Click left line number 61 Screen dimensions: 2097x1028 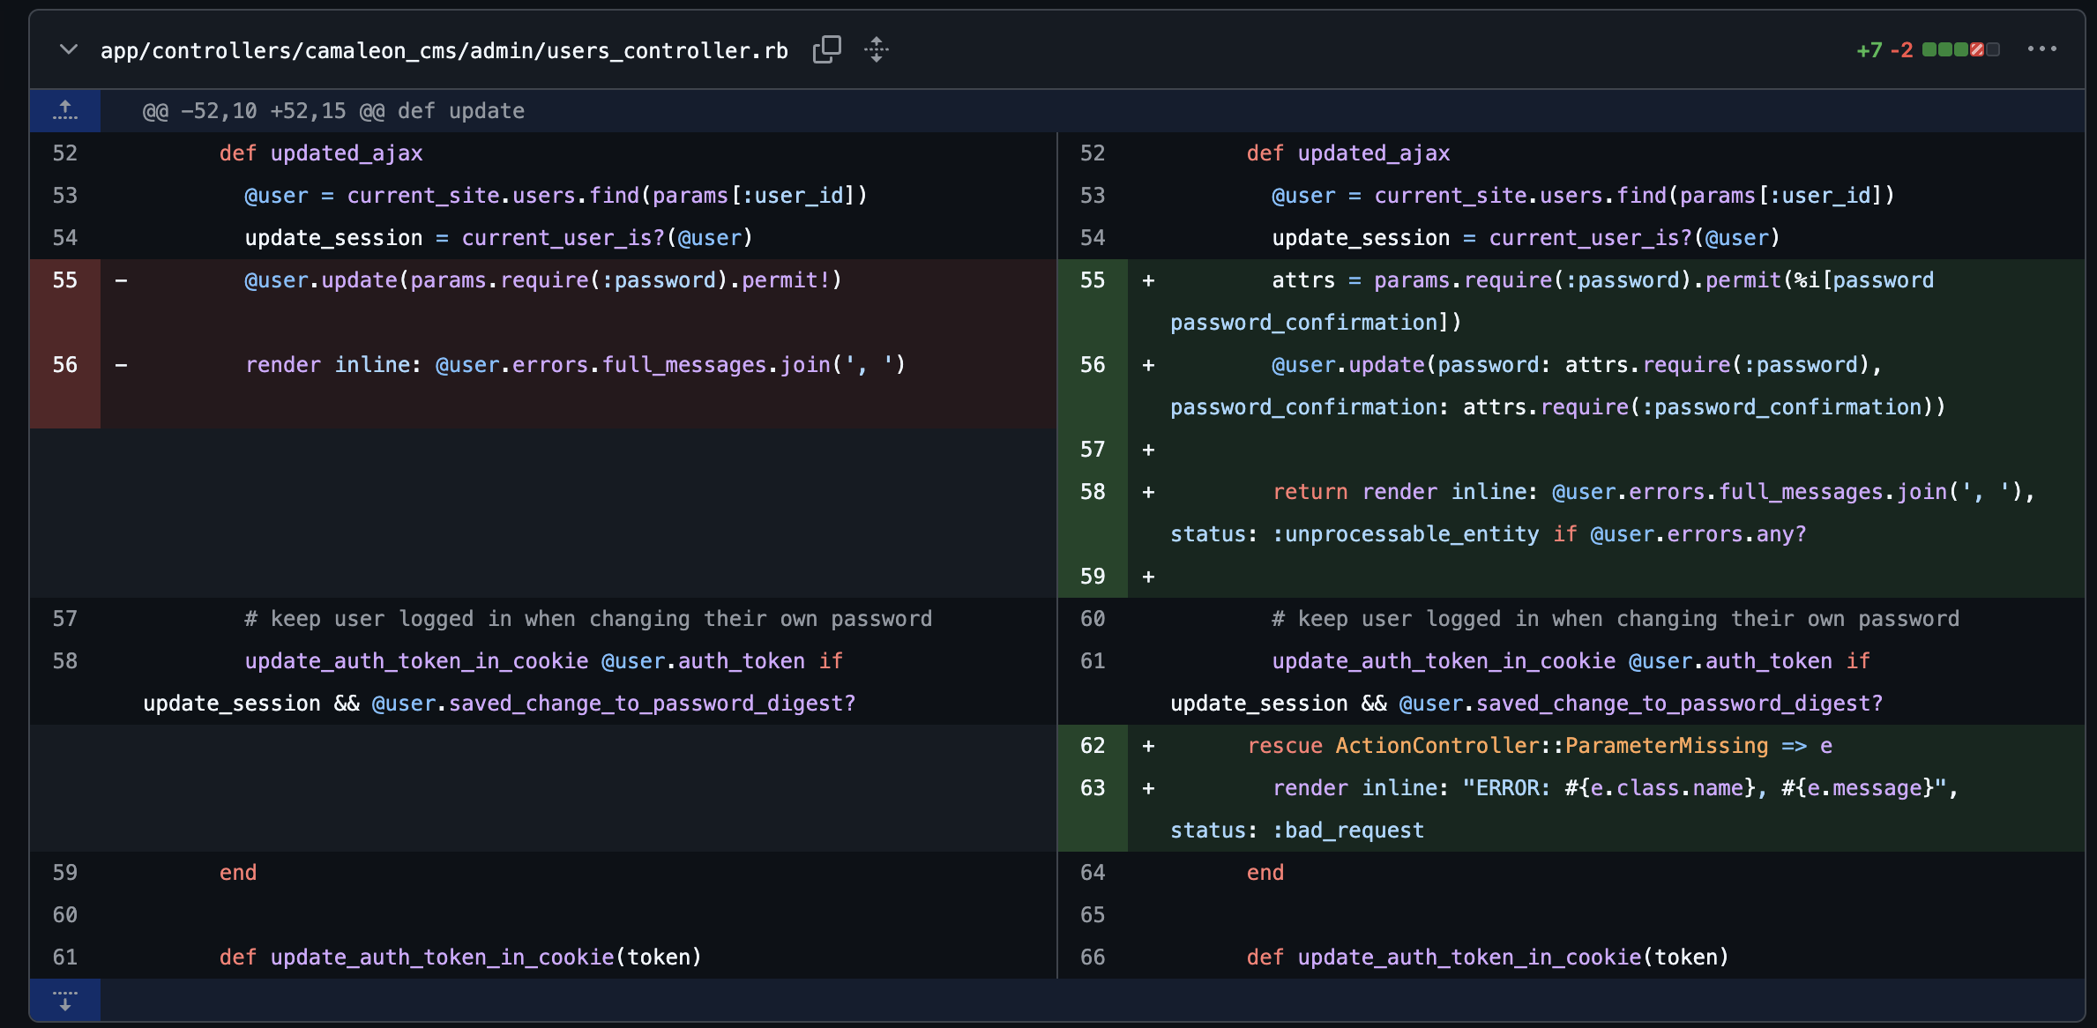[65, 957]
